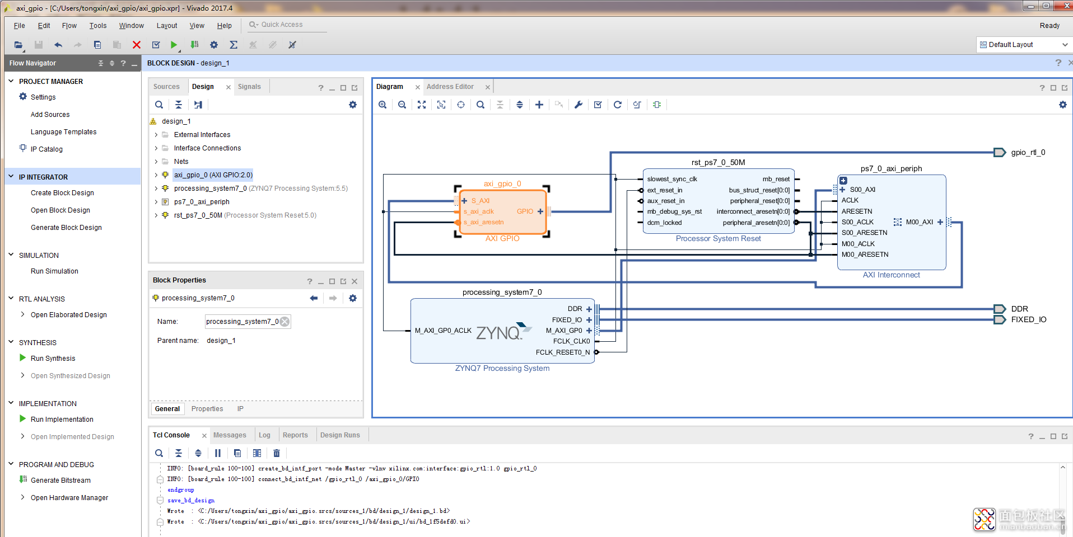Go to previous object in Block Properties
This screenshot has width=1073, height=537.
pos(314,298)
